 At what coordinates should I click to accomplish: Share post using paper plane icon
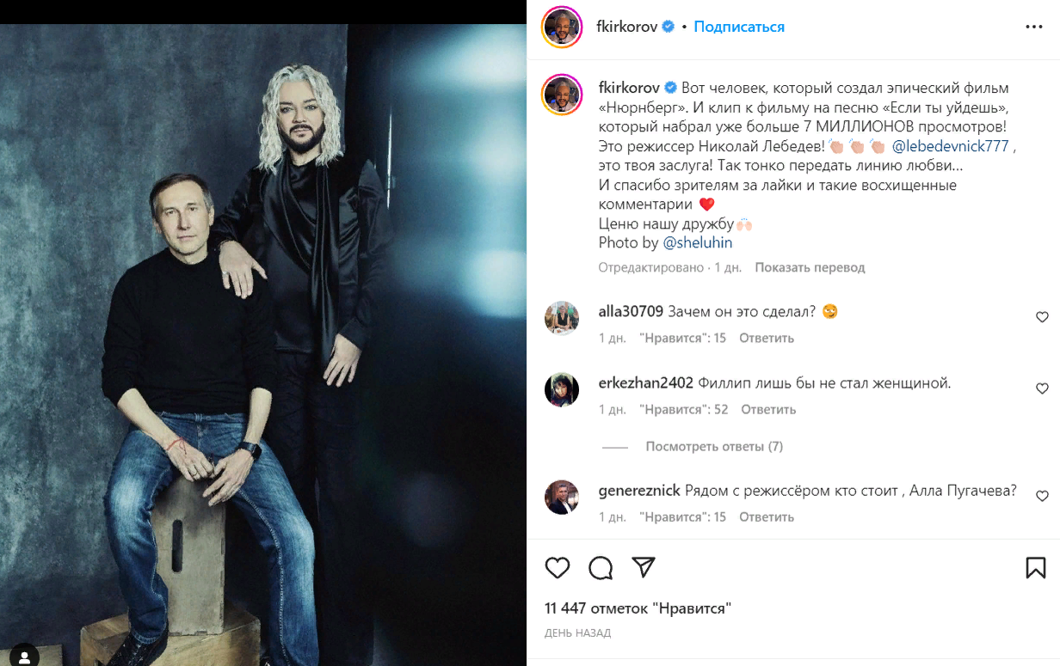click(x=644, y=567)
